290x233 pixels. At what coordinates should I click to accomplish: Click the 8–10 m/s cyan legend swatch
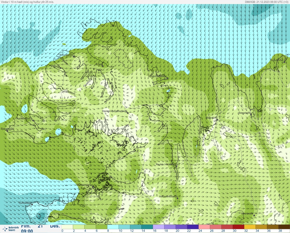[113, 227]
